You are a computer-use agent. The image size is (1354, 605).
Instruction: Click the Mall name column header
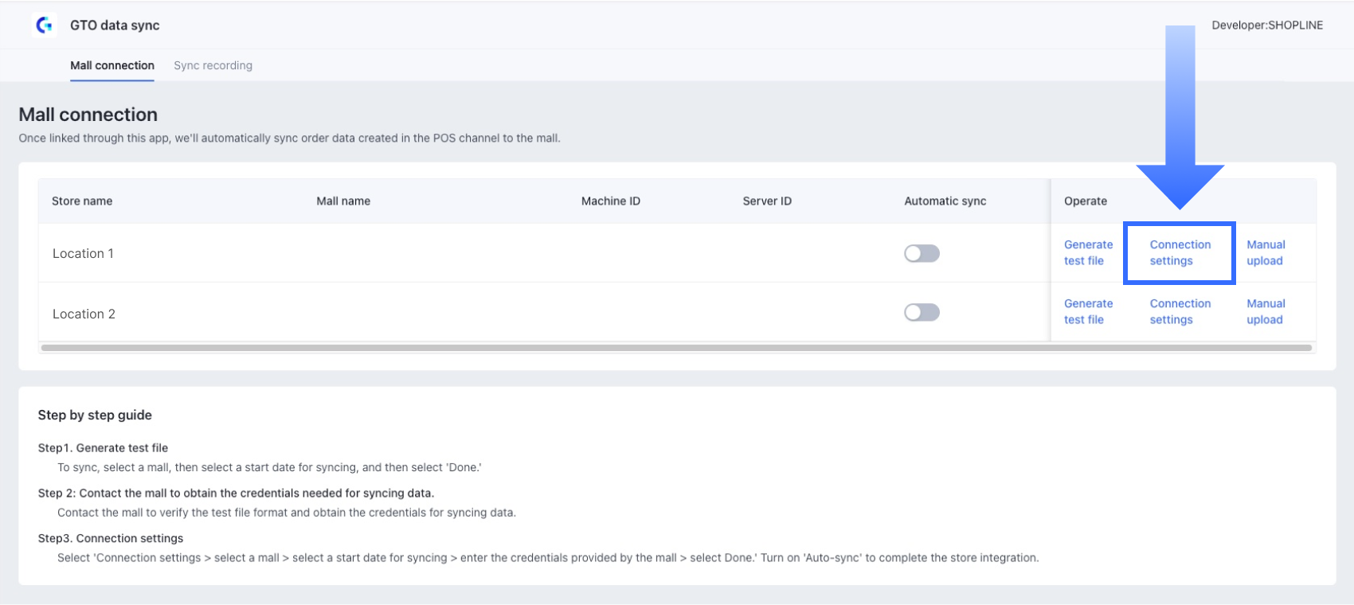343,201
